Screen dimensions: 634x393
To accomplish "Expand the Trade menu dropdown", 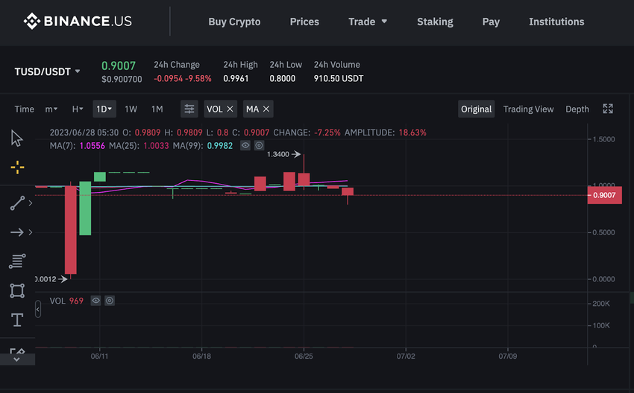I will [x=368, y=22].
